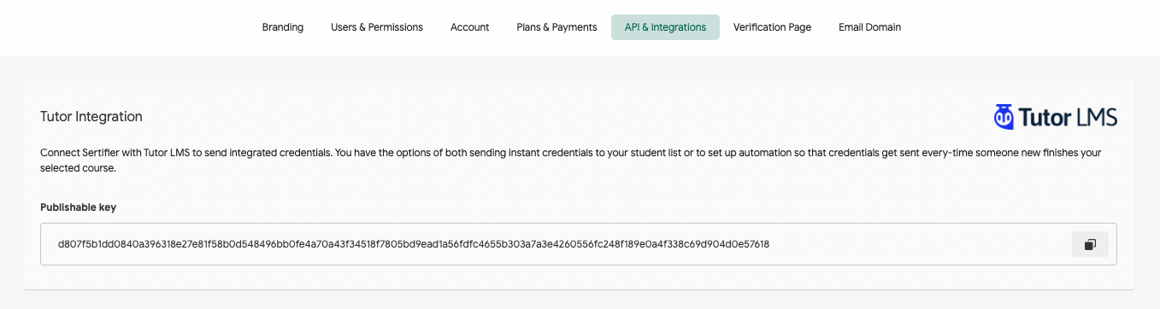Viewport: 1160px width, 309px height.
Task: Switch to the Users & Permissions tab
Action: [x=377, y=27]
